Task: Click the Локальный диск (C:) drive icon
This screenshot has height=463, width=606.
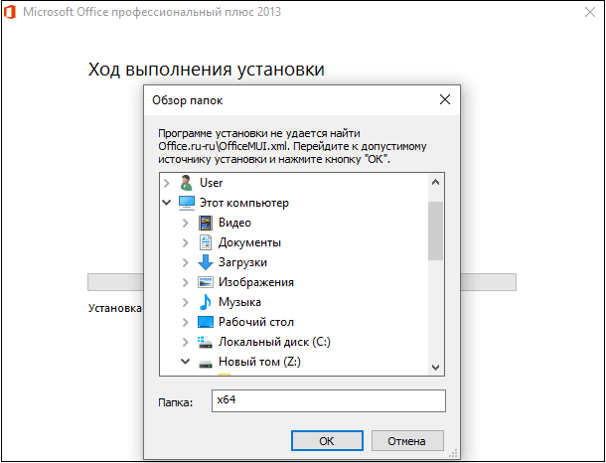Action: [206, 342]
